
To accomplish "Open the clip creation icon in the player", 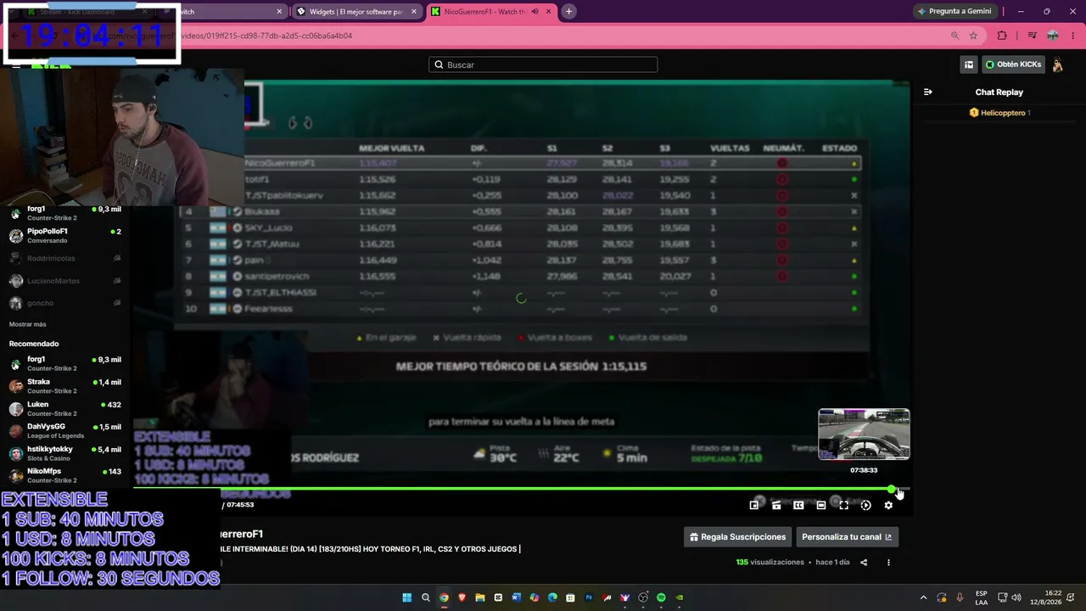I will click(776, 505).
